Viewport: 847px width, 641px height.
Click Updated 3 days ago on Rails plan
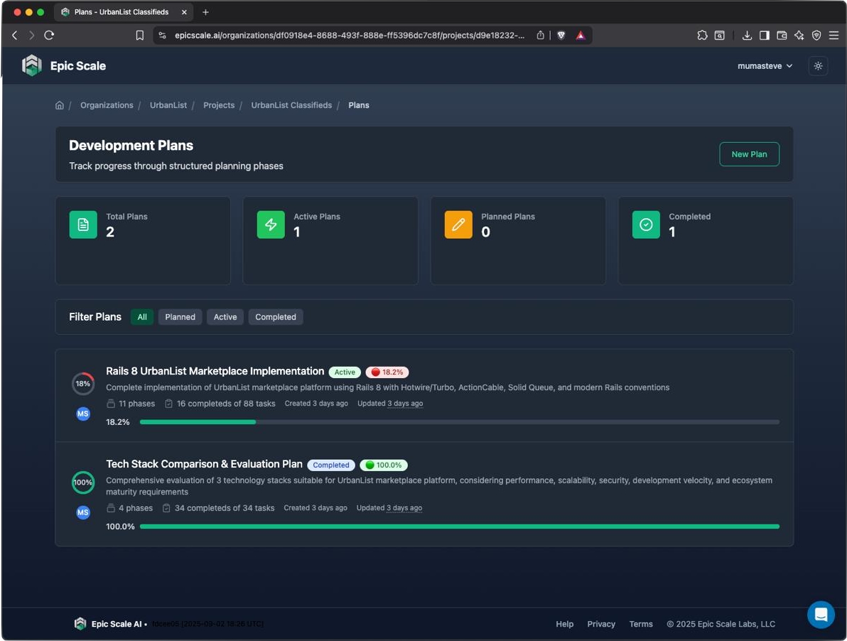tap(390, 404)
